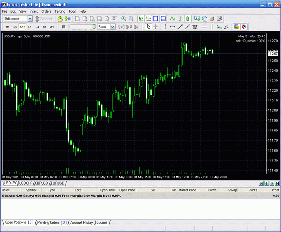Viewport: 281px width, 232px height.
Task: Select the vertical line tool
Action: [x=165, y=27]
